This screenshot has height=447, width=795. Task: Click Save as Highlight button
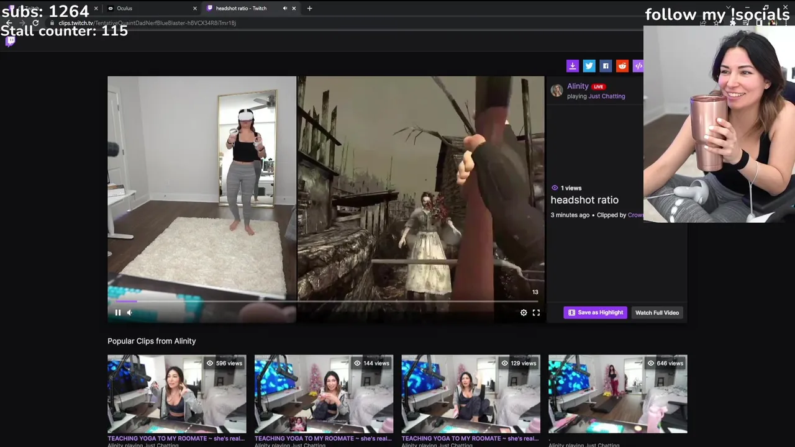click(x=595, y=313)
